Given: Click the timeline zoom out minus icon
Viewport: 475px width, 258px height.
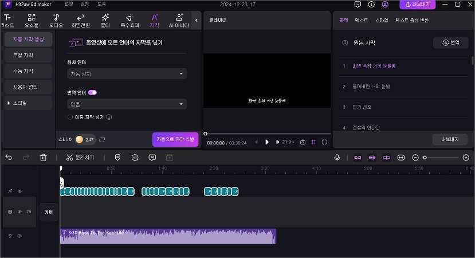Looking at the screenshot, I should point(415,157).
